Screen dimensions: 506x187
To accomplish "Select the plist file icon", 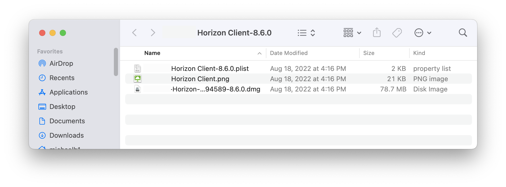I will 138,68.
